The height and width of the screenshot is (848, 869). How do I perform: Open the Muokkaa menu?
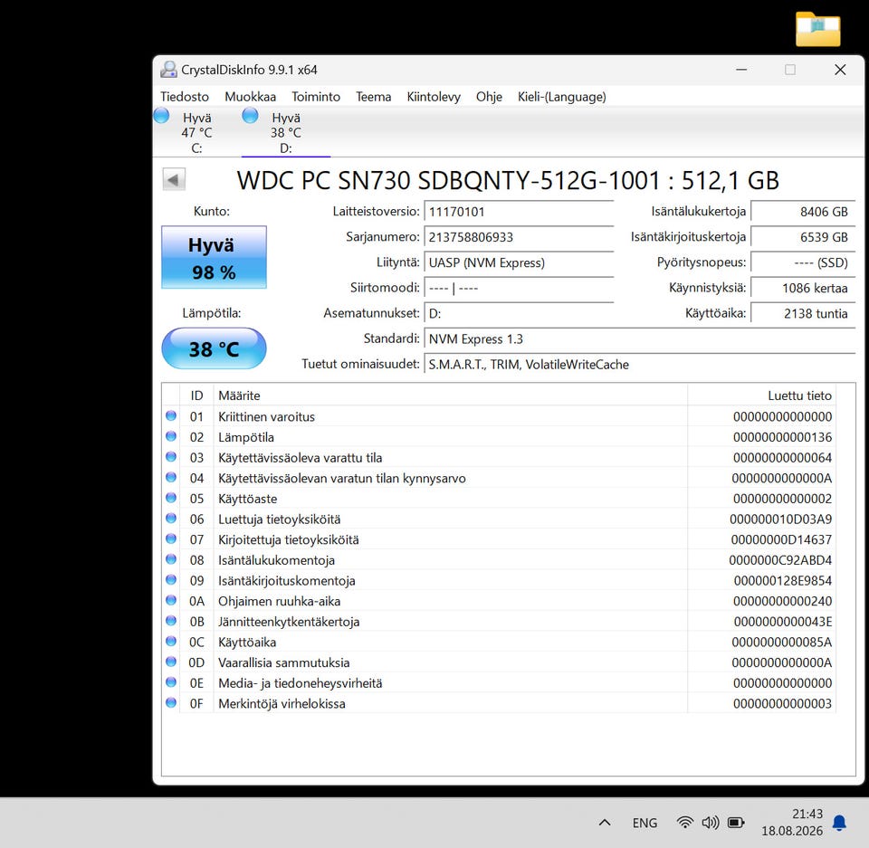pyautogui.click(x=250, y=97)
